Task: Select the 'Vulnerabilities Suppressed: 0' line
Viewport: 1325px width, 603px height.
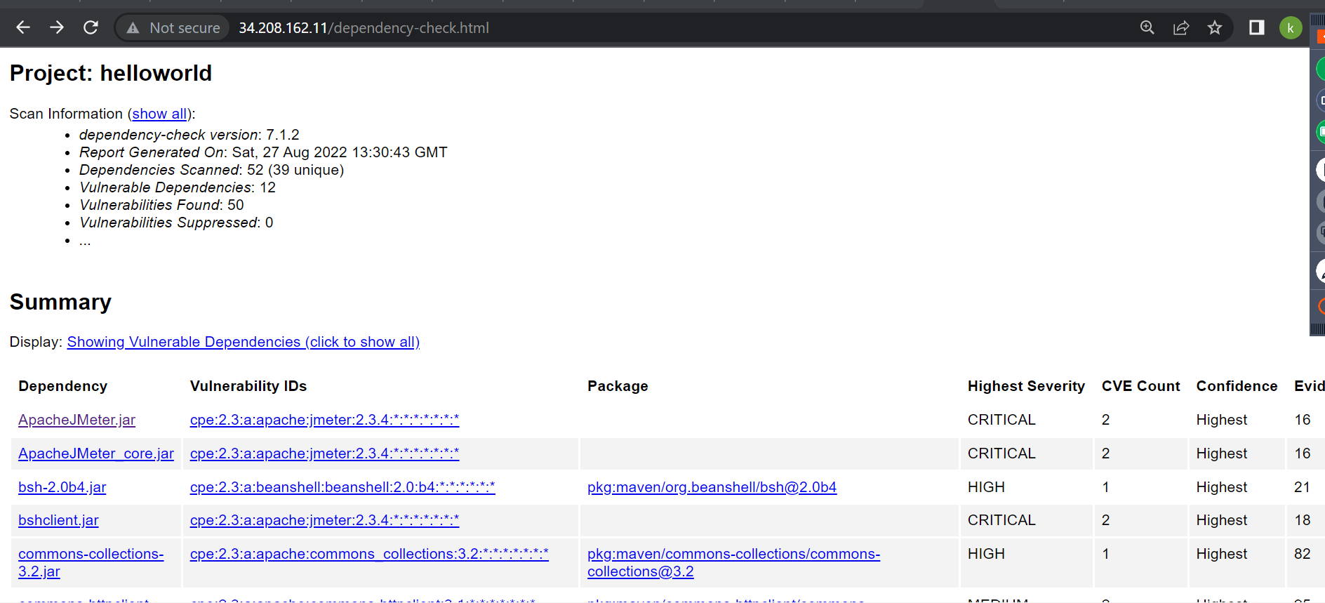Action: [176, 223]
